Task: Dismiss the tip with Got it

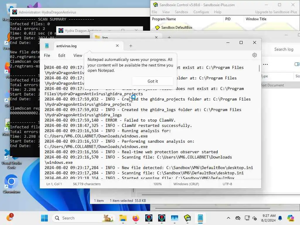Action: pyautogui.click(x=152, y=81)
